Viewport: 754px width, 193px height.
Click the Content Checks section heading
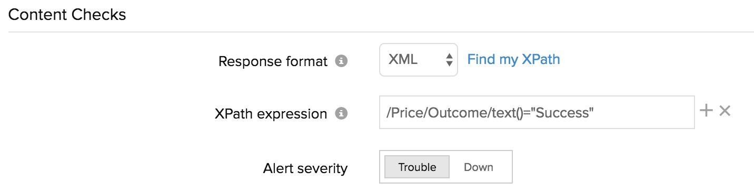(x=67, y=14)
